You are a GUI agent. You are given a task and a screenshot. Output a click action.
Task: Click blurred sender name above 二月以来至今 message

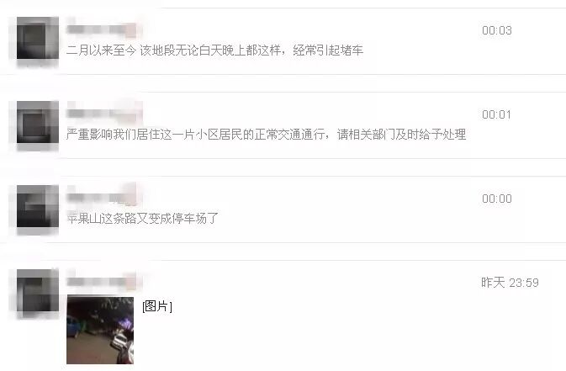(102, 29)
